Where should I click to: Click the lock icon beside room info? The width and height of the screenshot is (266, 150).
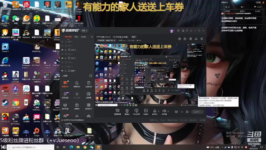[185, 39]
